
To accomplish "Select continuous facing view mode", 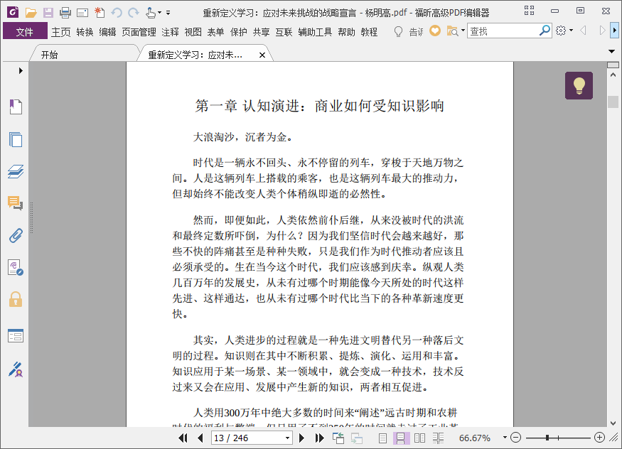I will 439,438.
